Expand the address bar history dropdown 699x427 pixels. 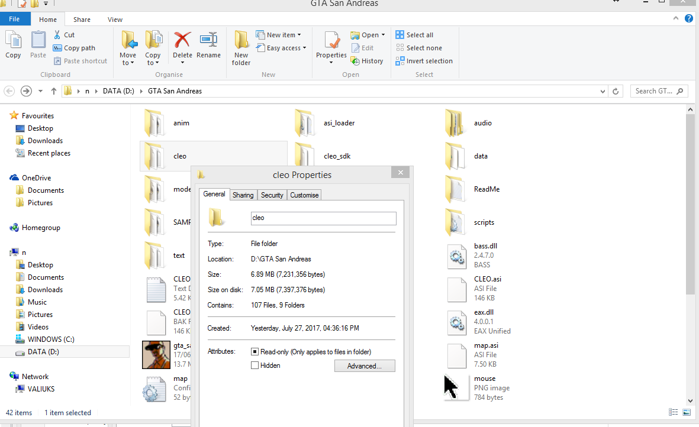click(603, 91)
